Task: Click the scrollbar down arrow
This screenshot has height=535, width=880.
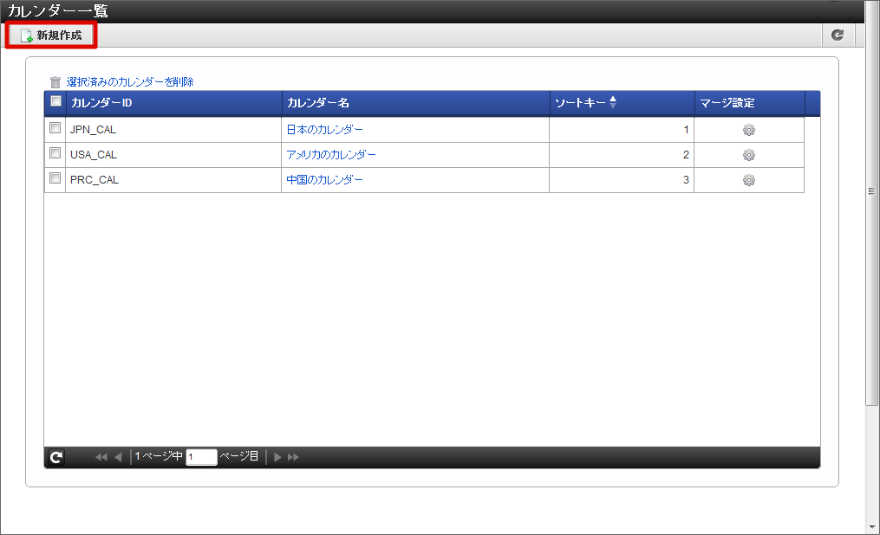Action: pos(872,527)
